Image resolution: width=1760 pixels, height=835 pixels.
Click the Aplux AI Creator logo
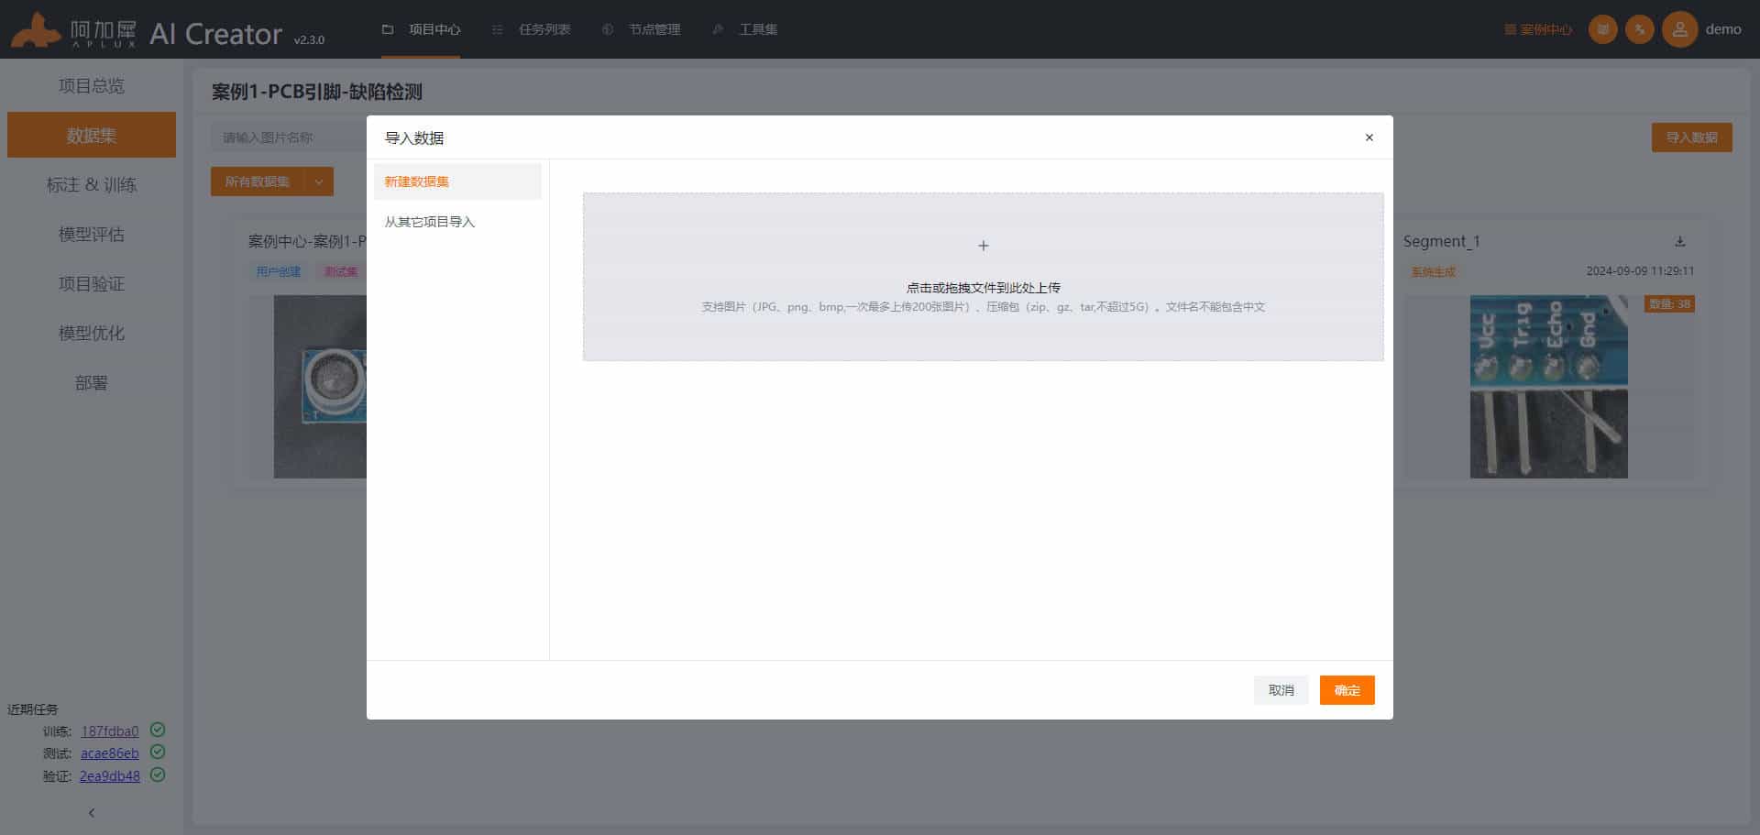[x=147, y=30]
